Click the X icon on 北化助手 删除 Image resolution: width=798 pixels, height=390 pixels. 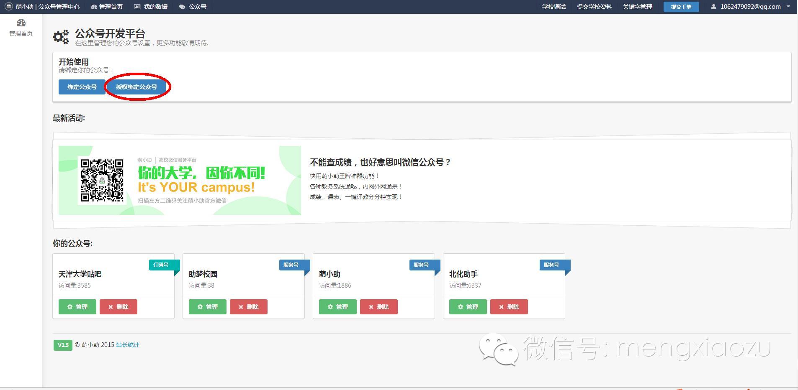(502, 307)
